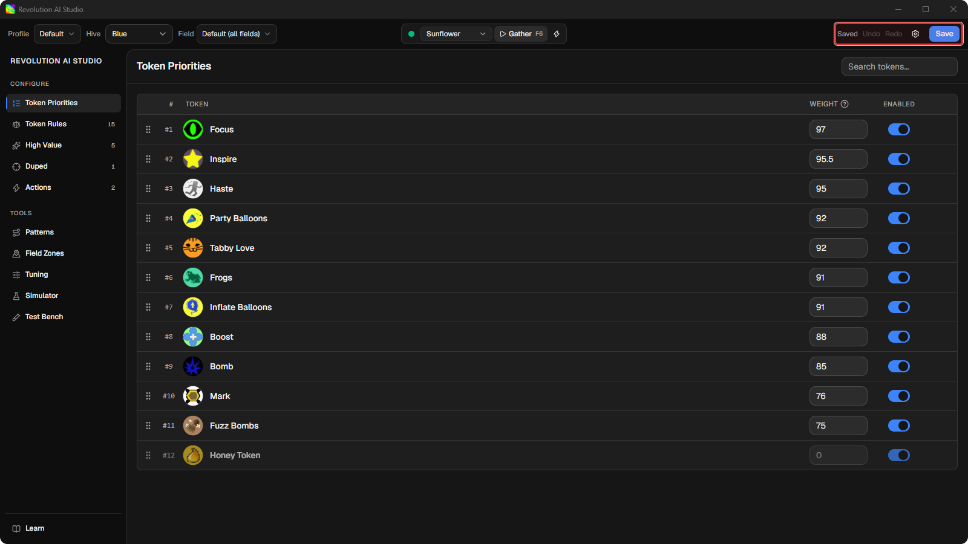Click the Redo button
Screen dimensions: 968x544
pos(894,34)
